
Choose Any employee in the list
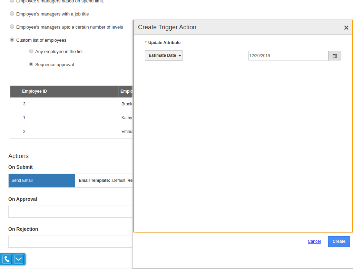[31, 51]
